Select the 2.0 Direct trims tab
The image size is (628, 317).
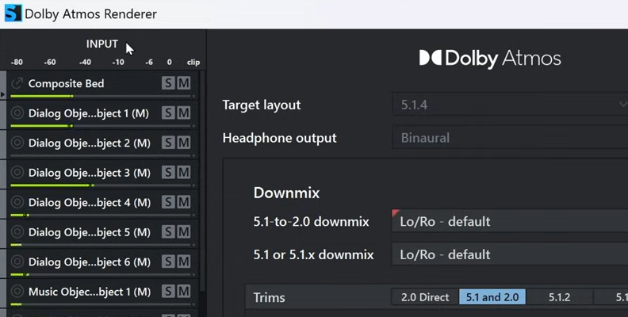[x=425, y=297]
